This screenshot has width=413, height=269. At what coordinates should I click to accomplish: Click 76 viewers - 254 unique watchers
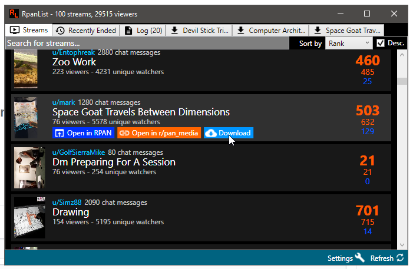(104, 172)
